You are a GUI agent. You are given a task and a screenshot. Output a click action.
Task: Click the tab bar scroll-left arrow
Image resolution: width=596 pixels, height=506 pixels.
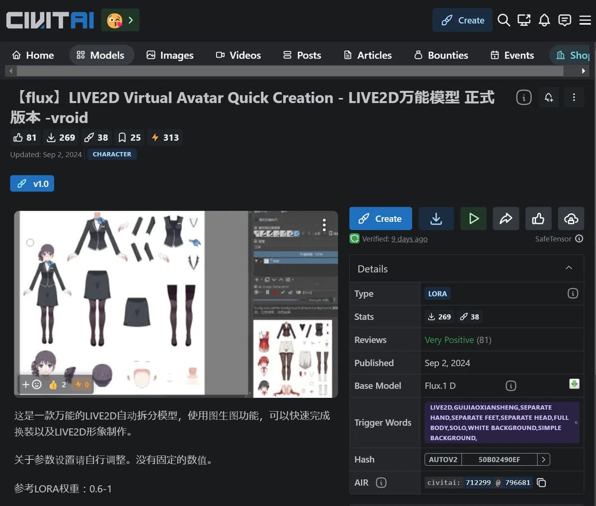(10, 71)
